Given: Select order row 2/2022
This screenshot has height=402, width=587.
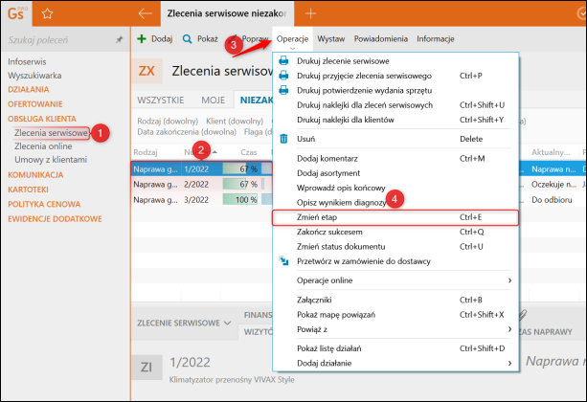Looking at the screenshot, I should tap(202, 185).
